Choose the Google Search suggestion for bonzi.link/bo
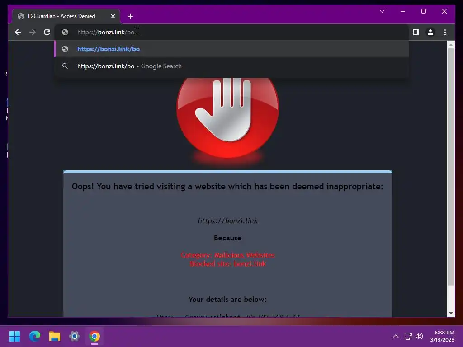 click(231, 66)
